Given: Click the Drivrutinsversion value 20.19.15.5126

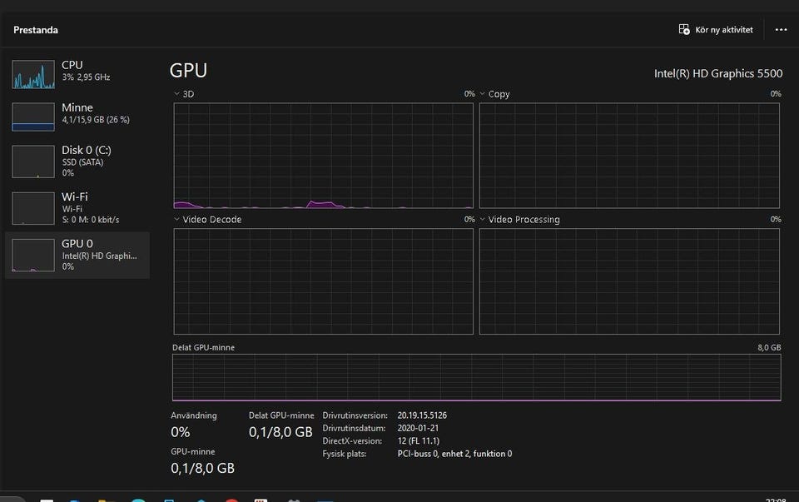Looking at the screenshot, I should click(x=422, y=415).
